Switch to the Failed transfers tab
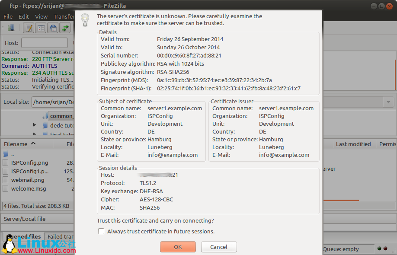The height and width of the screenshot is (255, 397). click(60, 236)
